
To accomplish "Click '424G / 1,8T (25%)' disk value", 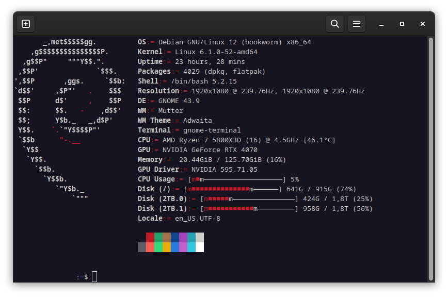I will (338, 199).
